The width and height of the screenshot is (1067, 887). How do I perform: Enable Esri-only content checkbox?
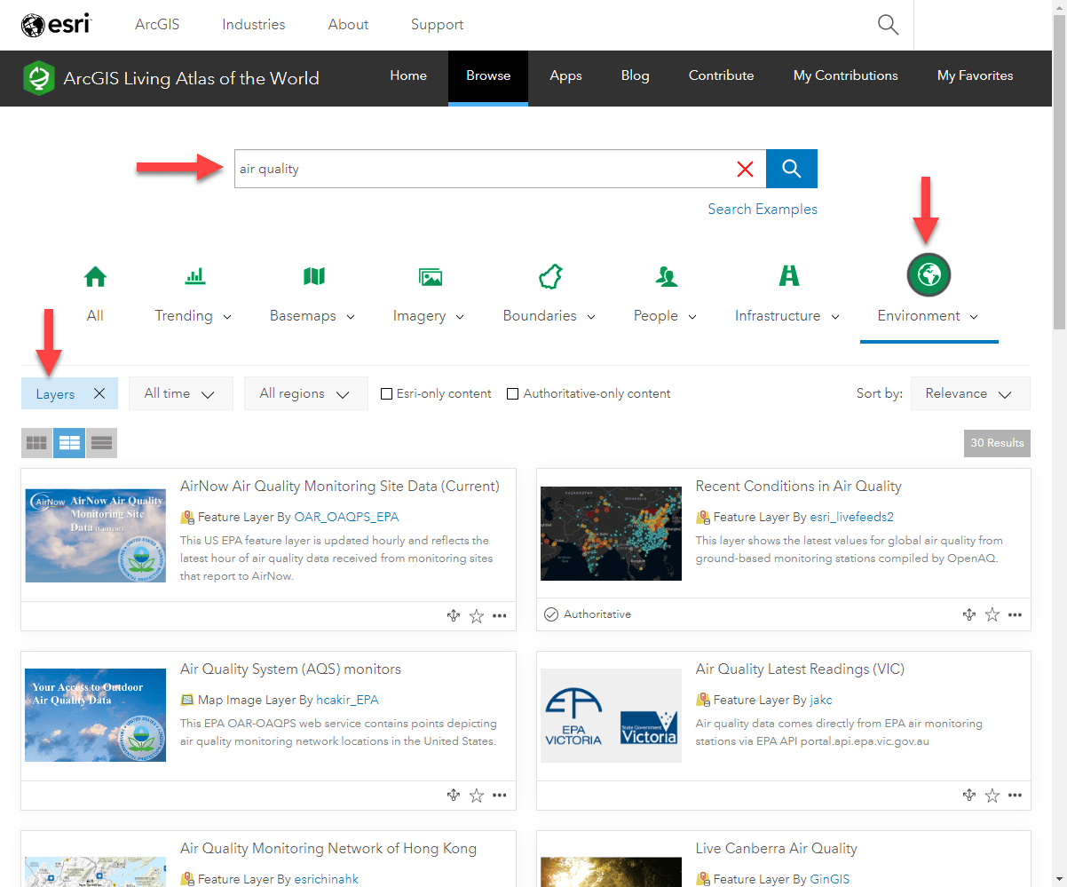386,393
